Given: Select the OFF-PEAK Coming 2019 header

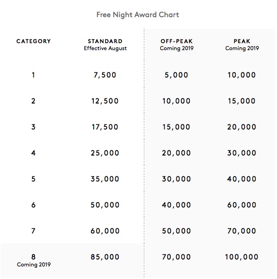Looking at the screenshot, I should point(177,45).
